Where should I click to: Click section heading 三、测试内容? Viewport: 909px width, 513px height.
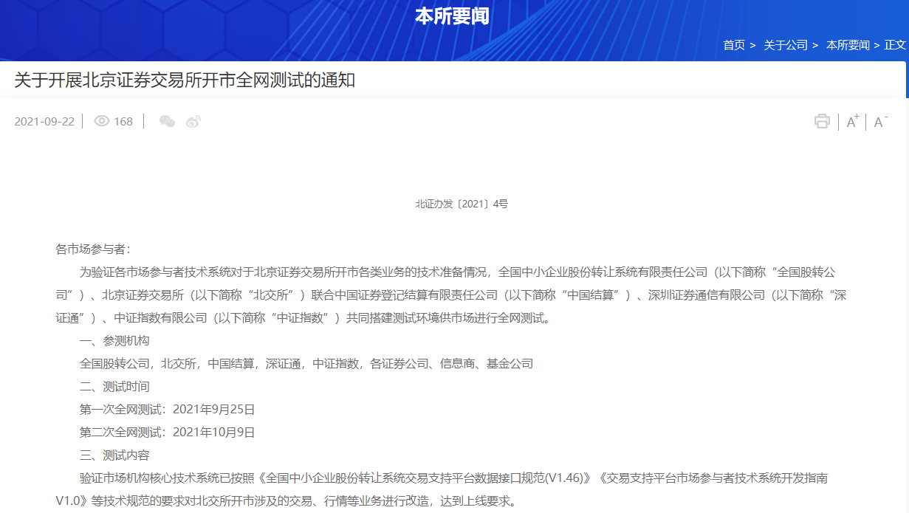(x=114, y=455)
